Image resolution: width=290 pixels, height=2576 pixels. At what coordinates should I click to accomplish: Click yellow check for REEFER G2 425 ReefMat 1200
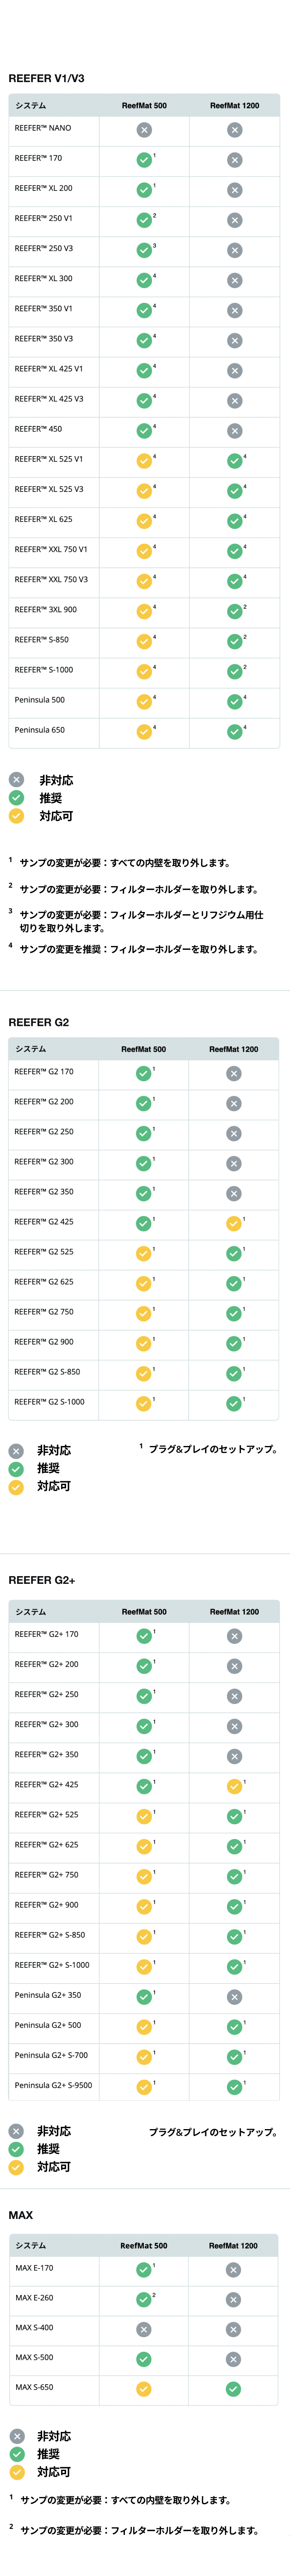click(x=233, y=1223)
